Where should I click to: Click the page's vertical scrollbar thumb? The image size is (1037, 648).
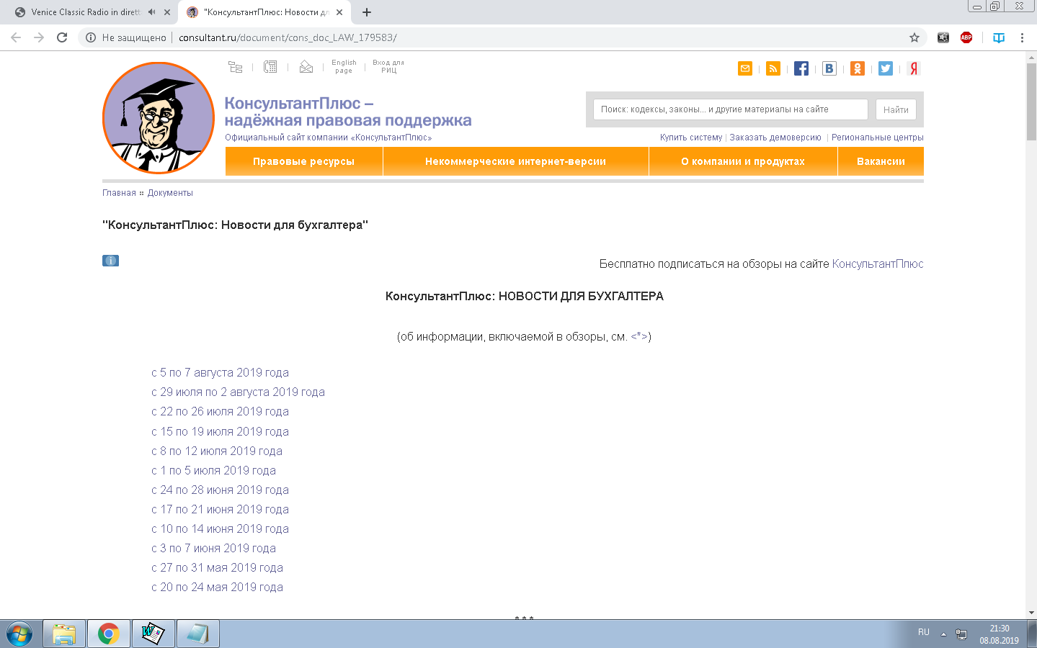pos(1031,102)
